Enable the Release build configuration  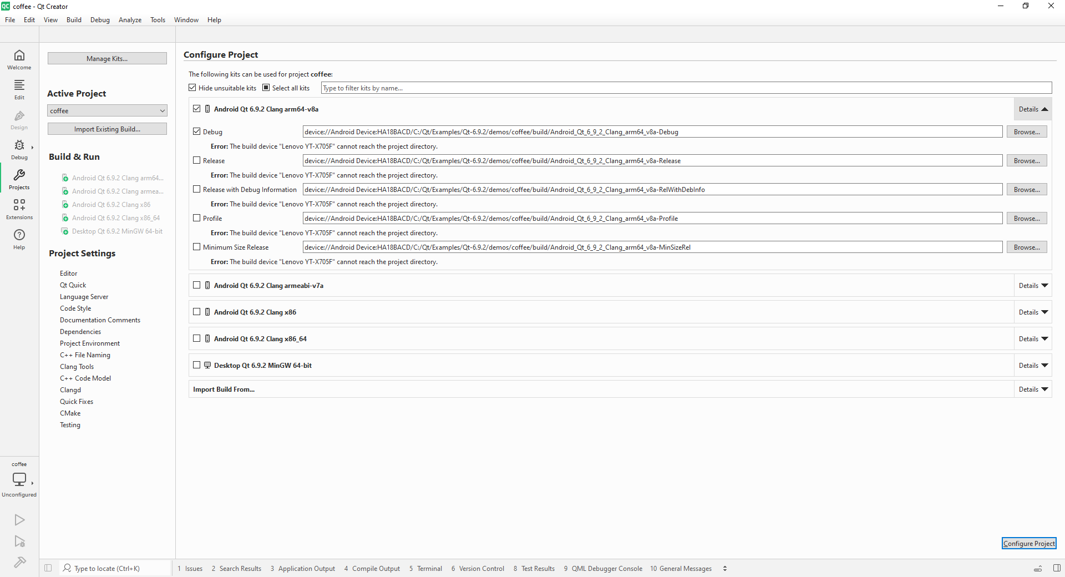click(x=197, y=160)
